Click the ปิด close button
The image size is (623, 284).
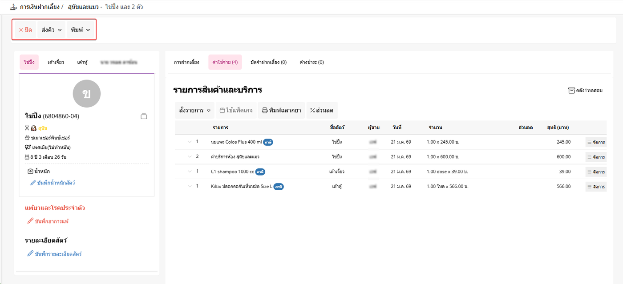(25, 30)
